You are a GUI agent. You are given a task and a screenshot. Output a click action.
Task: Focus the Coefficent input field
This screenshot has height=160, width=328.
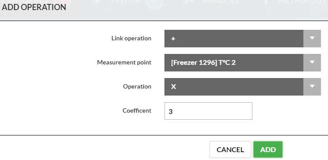(x=208, y=111)
